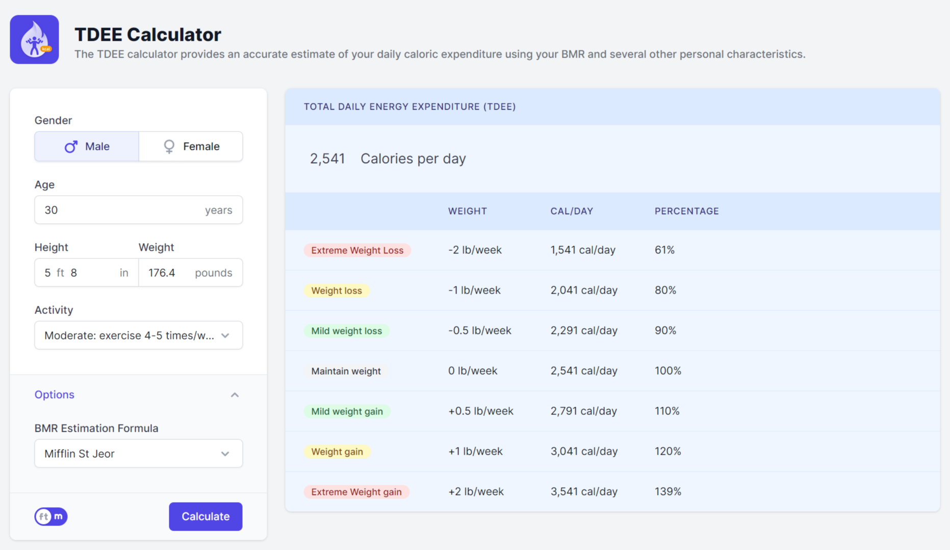
Task: Click the Maintain weight row label
Action: [x=346, y=371]
